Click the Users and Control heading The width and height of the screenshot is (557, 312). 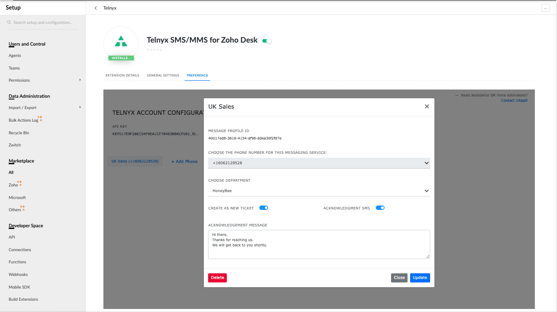point(27,44)
